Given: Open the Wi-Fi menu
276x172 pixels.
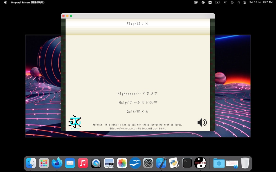Looking at the screenshot, I should [x=225, y=2].
